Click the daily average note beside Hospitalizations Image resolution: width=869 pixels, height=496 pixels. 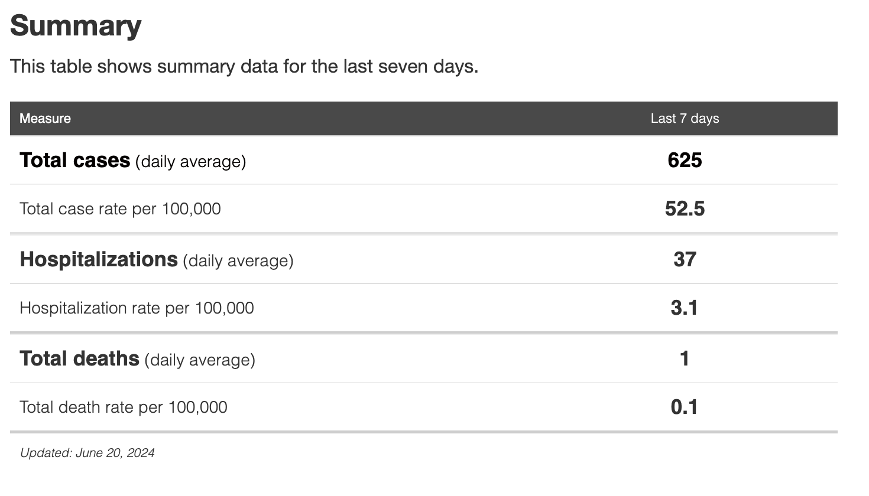(238, 260)
